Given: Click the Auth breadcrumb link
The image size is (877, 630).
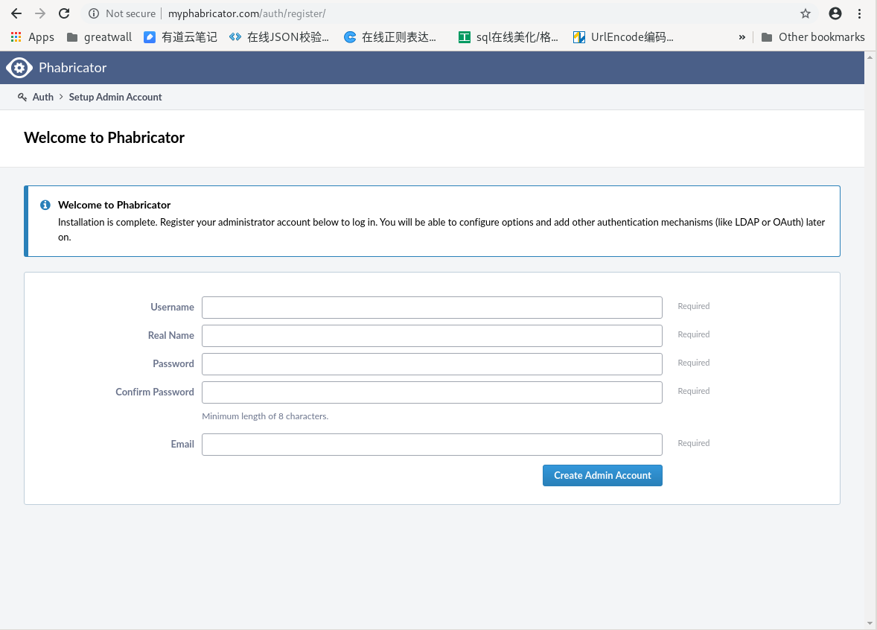Looking at the screenshot, I should coord(42,97).
